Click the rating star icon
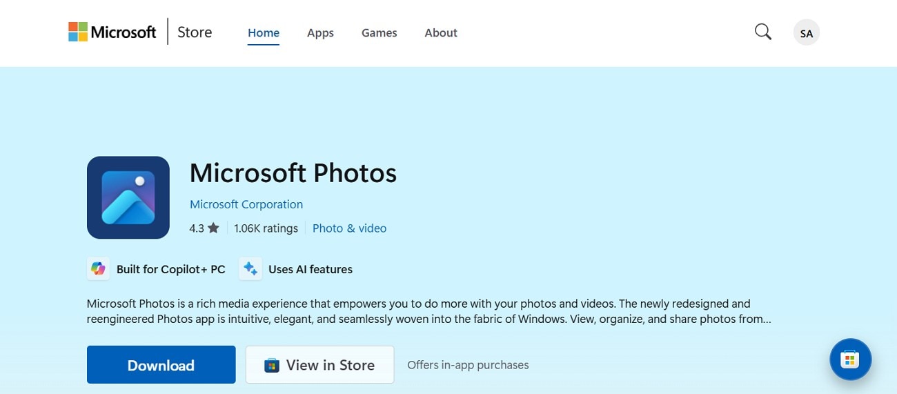The height and width of the screenshot is (394, 897). pos(213,228)
